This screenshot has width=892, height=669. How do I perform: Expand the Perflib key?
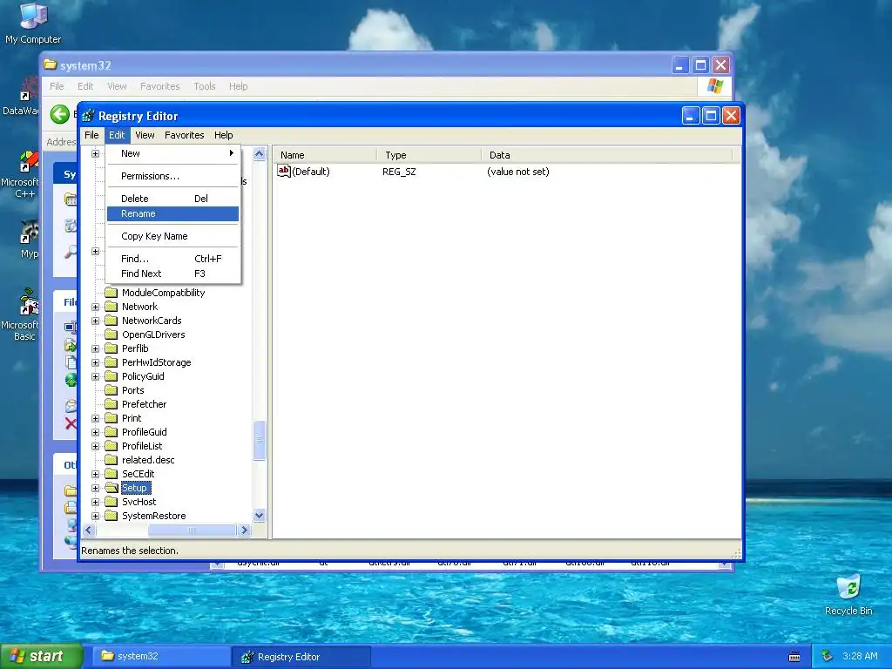[96, 348]
